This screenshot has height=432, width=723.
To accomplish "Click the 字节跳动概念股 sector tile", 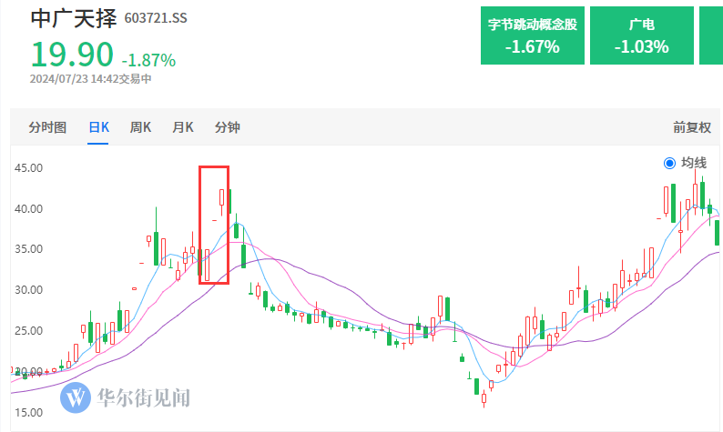I will point(533,35).
